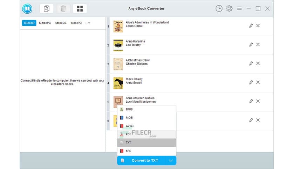Click the PDF format icon in menu
The image size is (293, 169).
coord(122,134)
